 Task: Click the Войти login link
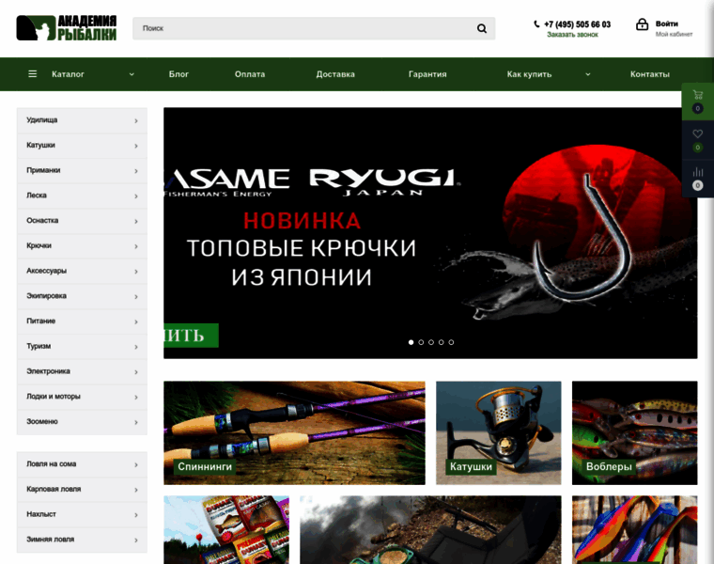pos(667,23)
